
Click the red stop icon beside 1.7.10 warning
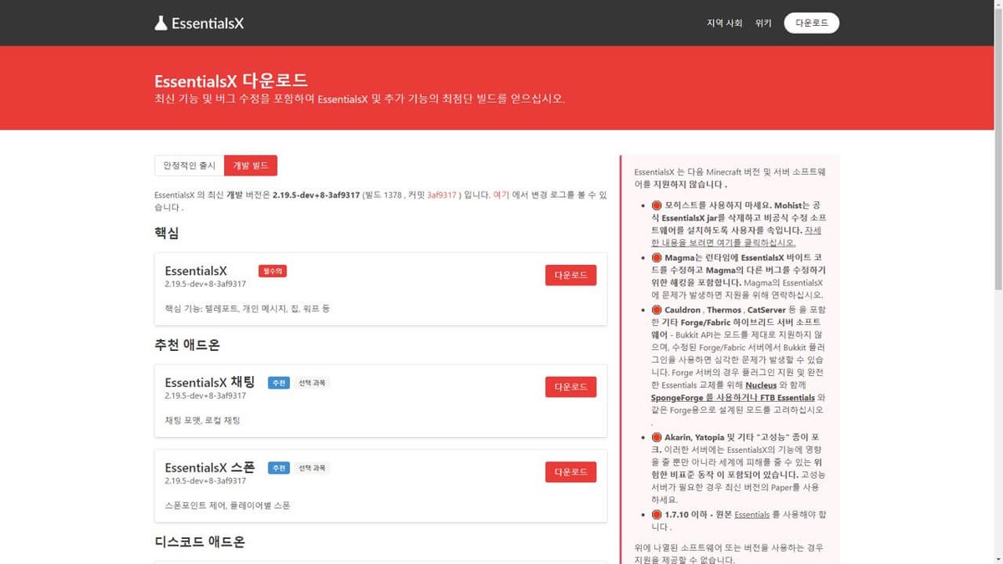(657, 515)
